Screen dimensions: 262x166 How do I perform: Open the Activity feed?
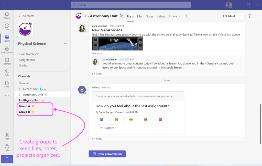pos(7,15)
